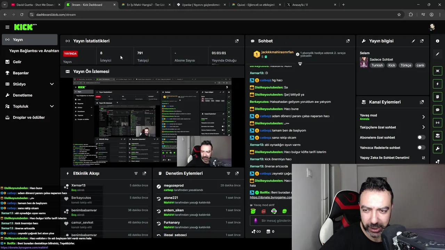Open the browser extensions puzzle icon
This screenshot has height=250, width=445.
(x=411, y=15)
